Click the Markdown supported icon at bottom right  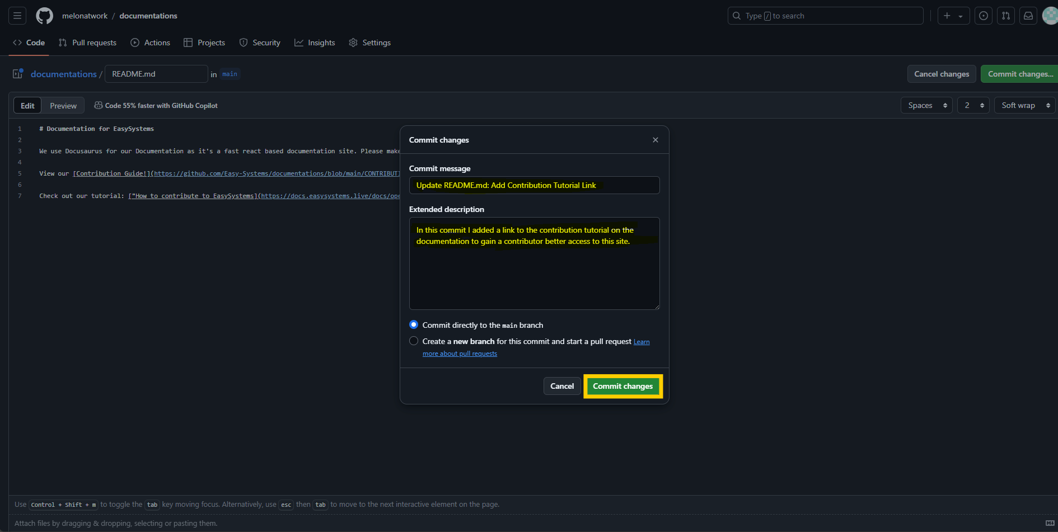(1050, 523)
